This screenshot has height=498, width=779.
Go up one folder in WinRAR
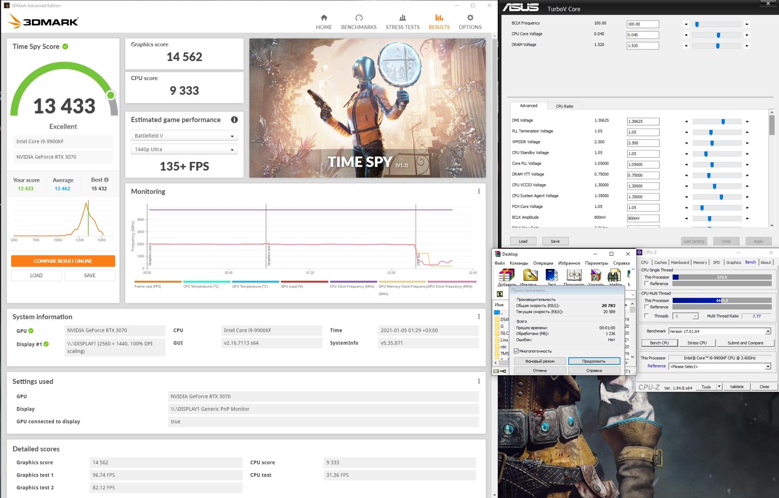point(500,294)
